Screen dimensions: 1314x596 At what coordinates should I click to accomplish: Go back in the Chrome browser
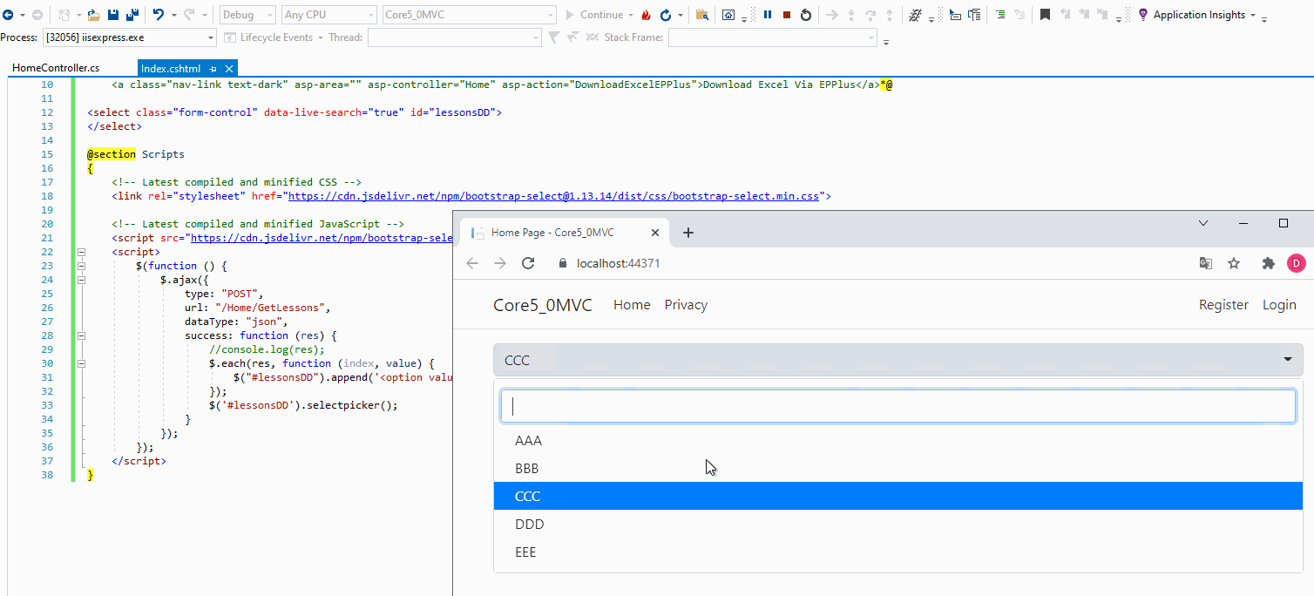(472, 263)
